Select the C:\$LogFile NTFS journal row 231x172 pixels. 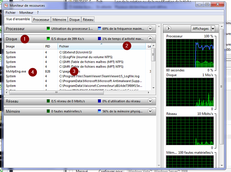[78, 57]
